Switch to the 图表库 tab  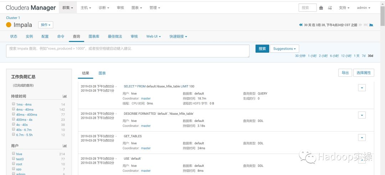94,36
